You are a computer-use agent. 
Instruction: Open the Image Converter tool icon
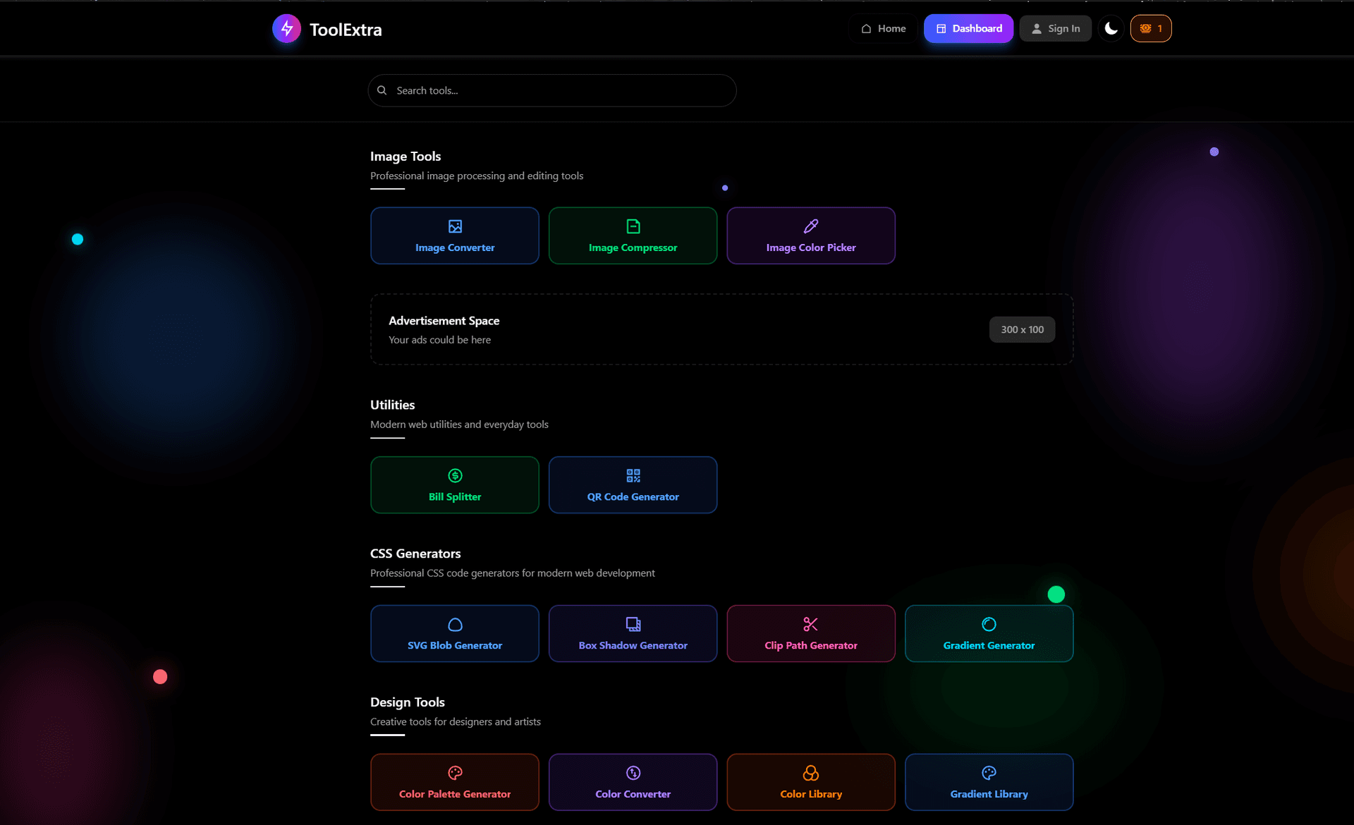(x=455, y=226)
